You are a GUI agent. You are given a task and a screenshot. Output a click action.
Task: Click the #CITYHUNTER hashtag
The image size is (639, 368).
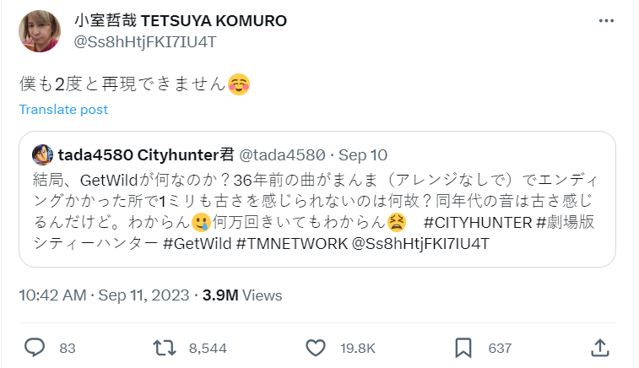click(476, 223)
